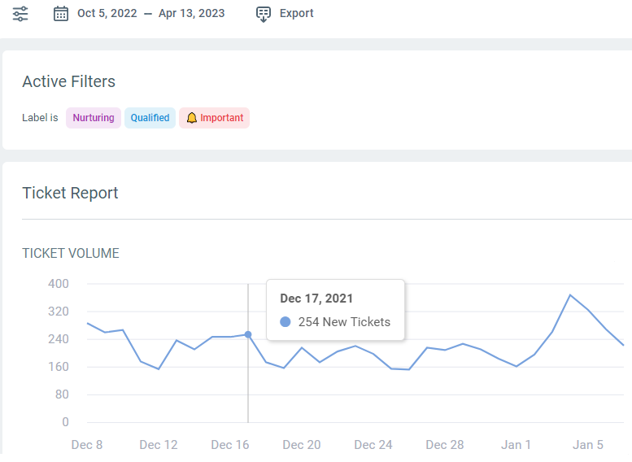Toggle the Important label filter text
Screen dimensions: 632x462
pyautogui.click(x=221, y=118)
